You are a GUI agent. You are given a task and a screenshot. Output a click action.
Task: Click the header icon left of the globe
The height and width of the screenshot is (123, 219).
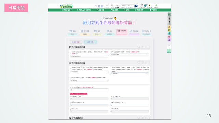(142, 5)
